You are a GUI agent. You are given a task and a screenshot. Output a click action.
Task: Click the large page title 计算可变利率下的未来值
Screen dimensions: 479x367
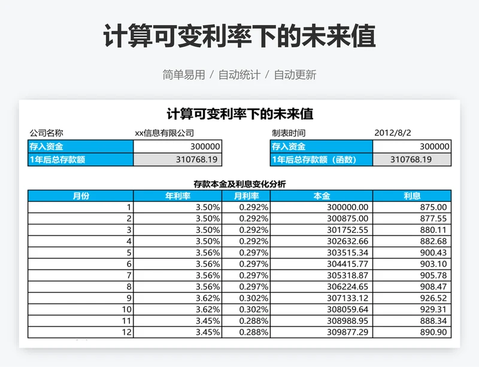(x=239, y=36)
